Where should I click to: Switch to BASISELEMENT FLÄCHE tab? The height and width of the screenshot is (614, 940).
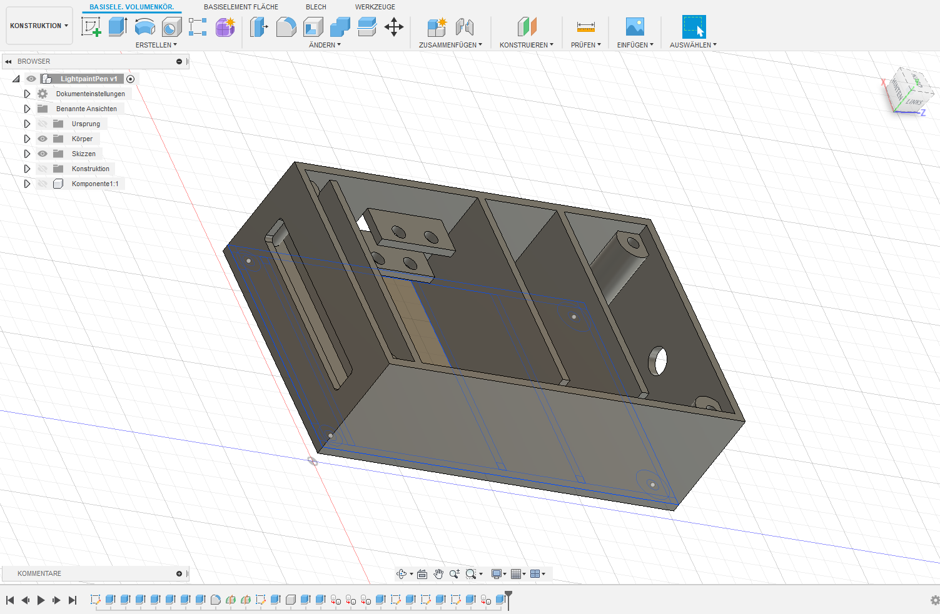241,7
